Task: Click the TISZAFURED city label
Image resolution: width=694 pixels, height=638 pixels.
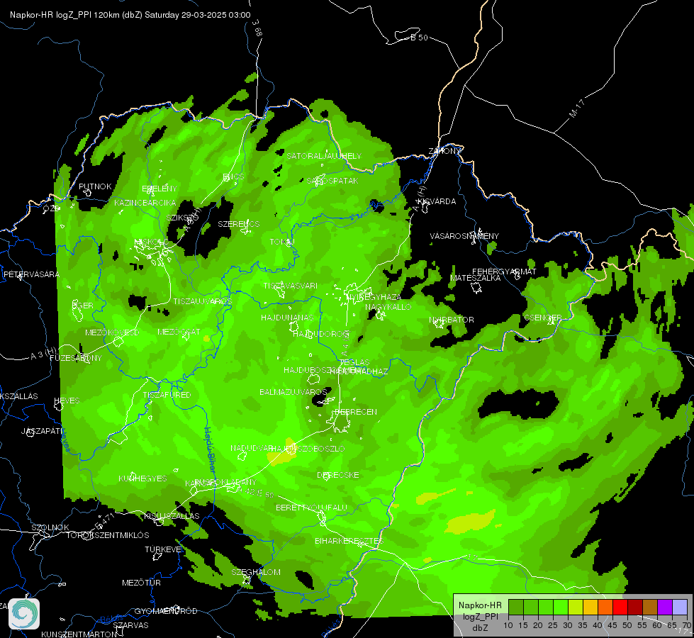Action: 167,395
